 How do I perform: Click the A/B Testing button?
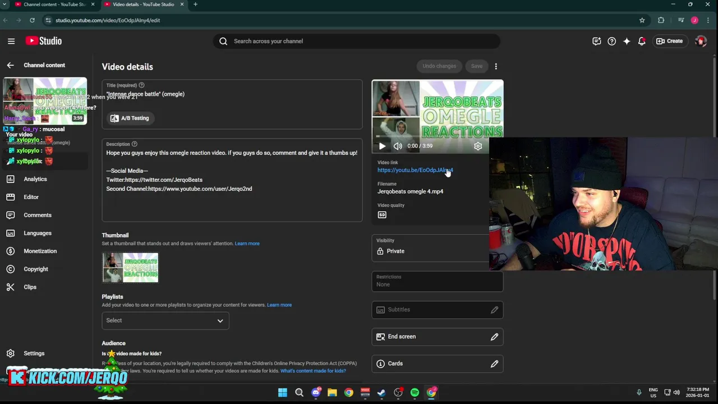coord(130,118)
